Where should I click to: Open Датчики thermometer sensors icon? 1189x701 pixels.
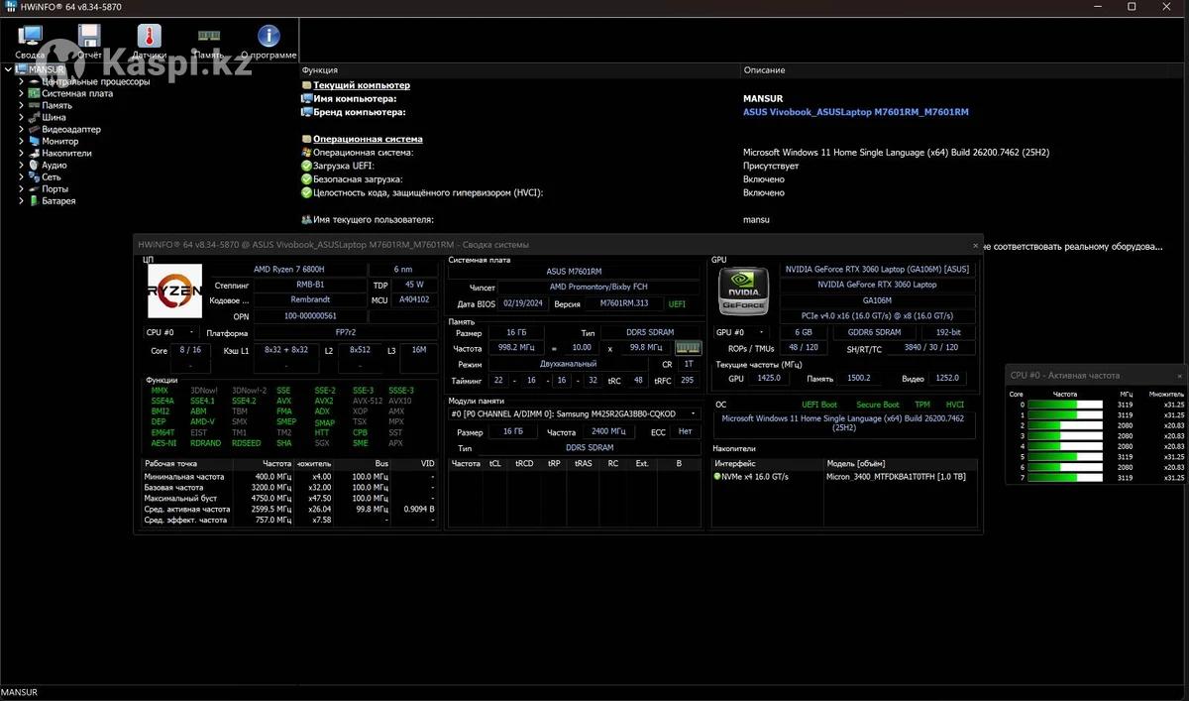[x=149, y=38]
